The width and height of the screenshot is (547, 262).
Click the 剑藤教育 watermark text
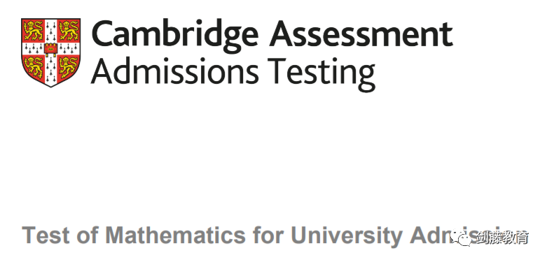pyautogui.click(x=502, y=238)
